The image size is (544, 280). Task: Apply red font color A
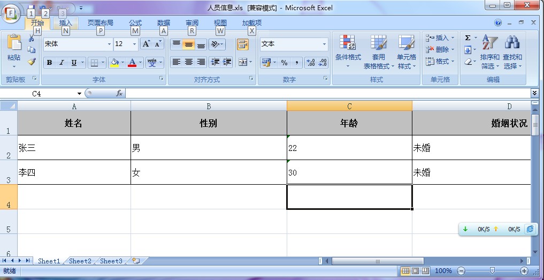click(x=132, y=63)
